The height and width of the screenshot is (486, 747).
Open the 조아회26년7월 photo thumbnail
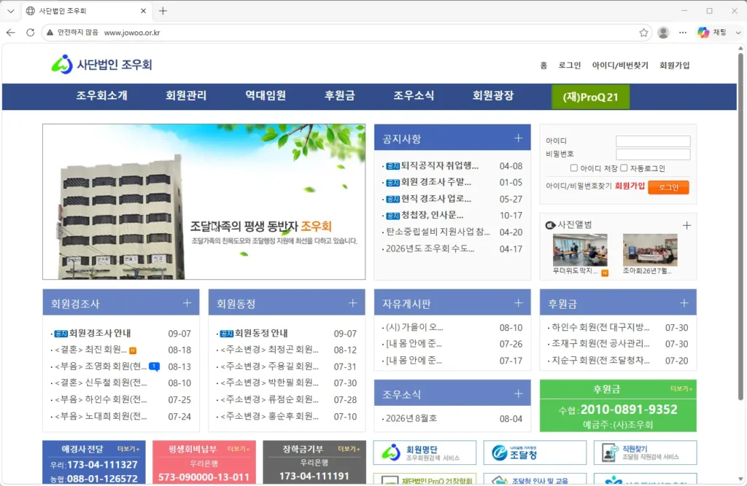coord(650,251)
